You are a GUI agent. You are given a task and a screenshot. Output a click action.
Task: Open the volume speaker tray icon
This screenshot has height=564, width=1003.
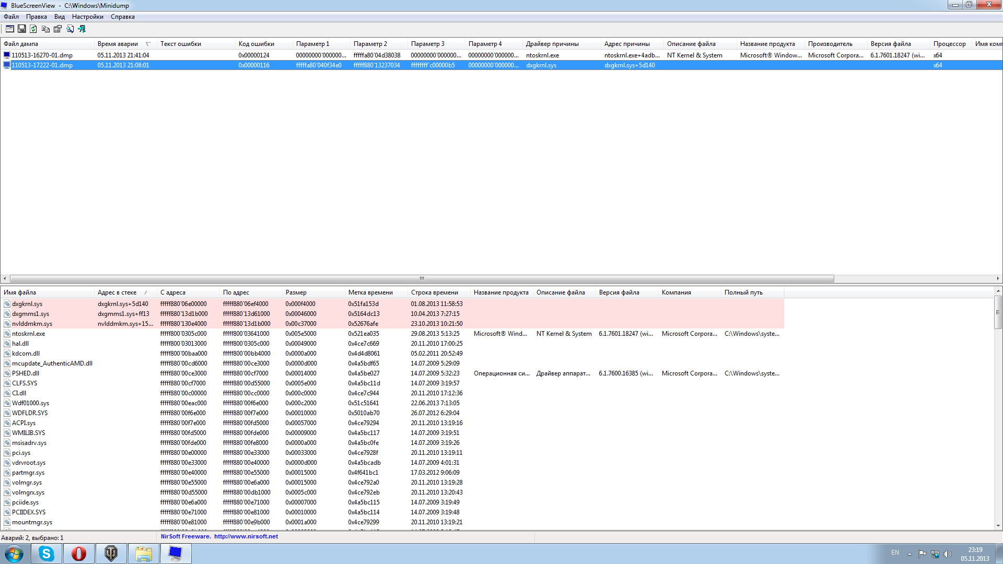(947, 554)
